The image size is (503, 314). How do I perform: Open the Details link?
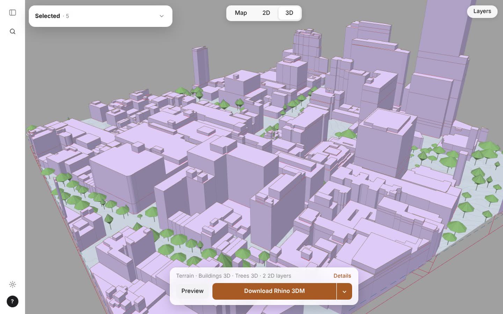coord(342,276)
